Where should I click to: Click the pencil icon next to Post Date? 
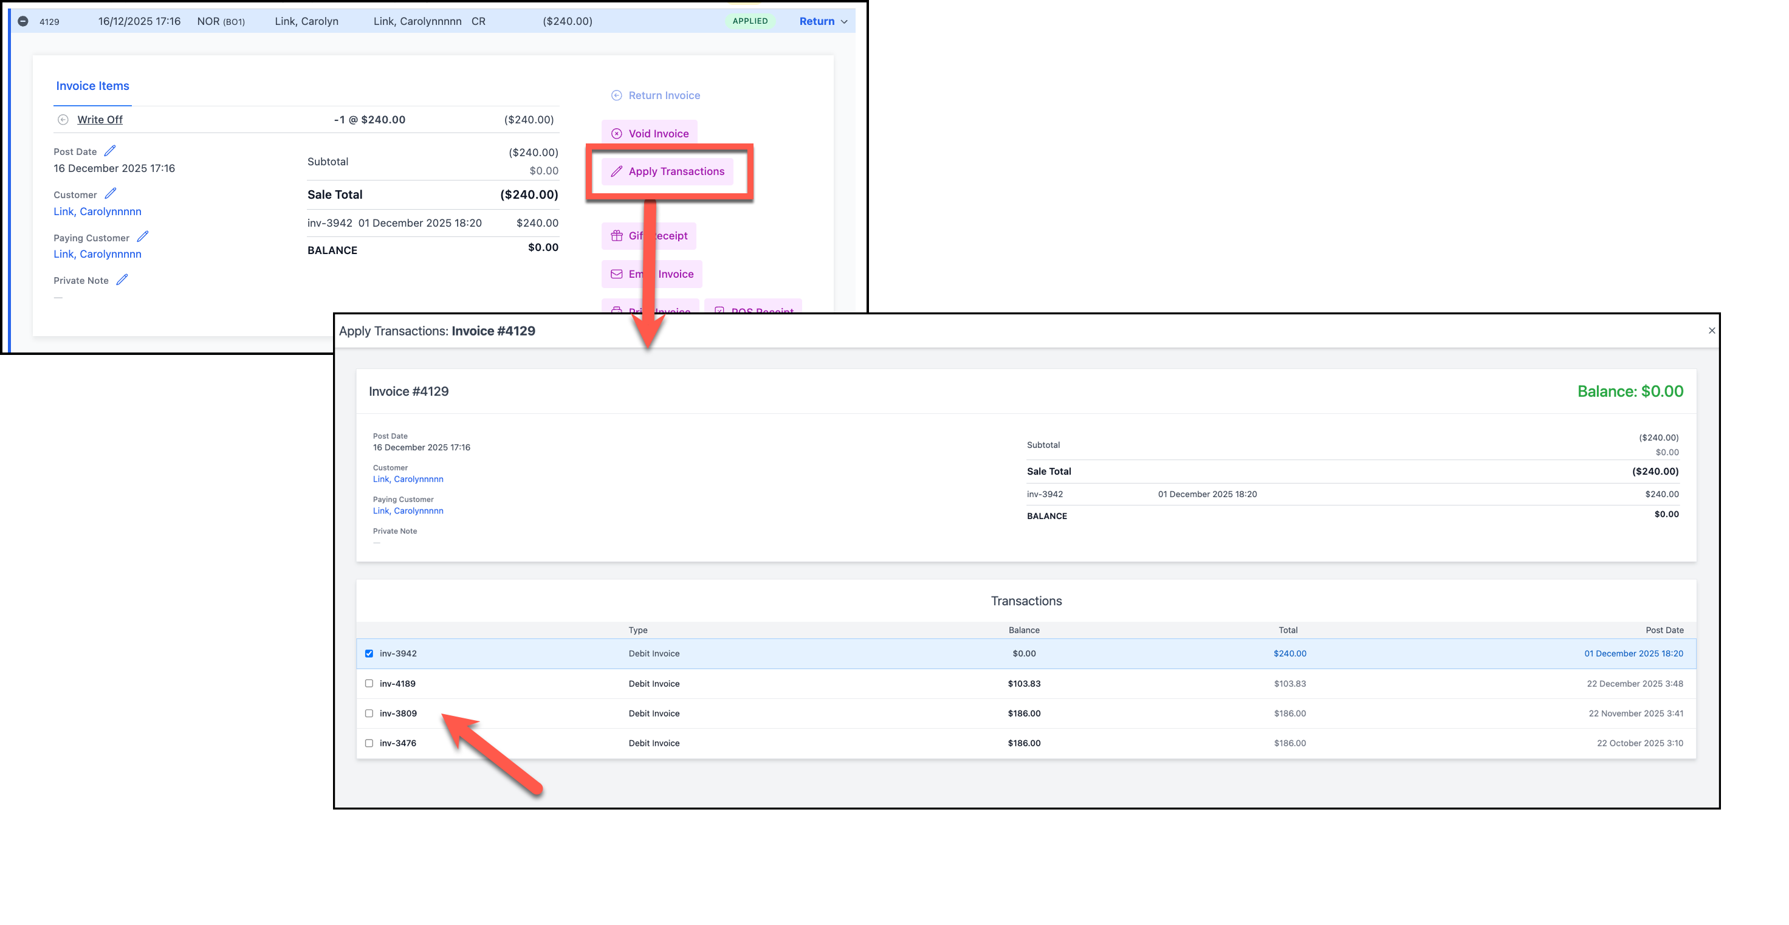110,151
